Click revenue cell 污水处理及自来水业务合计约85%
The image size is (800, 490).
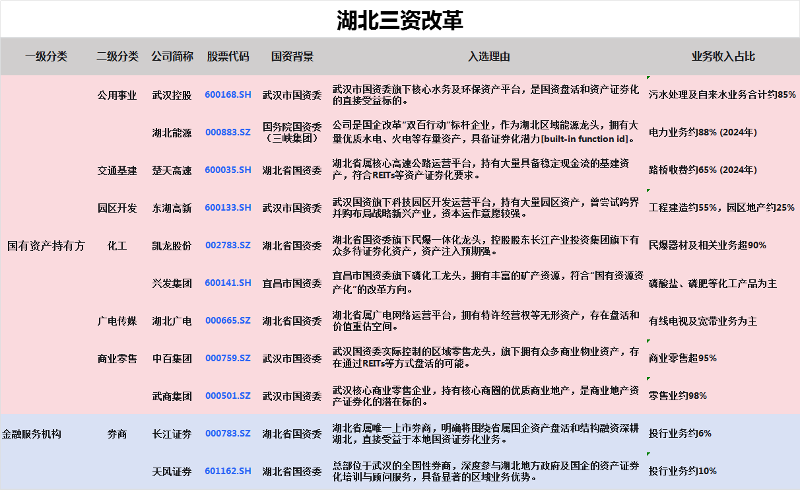coord(723,95)
